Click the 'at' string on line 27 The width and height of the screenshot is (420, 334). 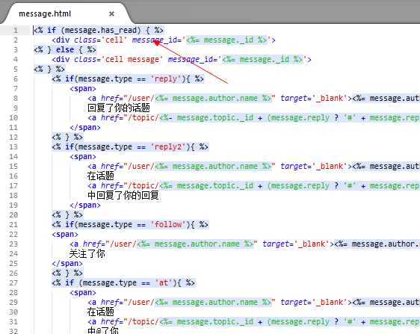164,283
